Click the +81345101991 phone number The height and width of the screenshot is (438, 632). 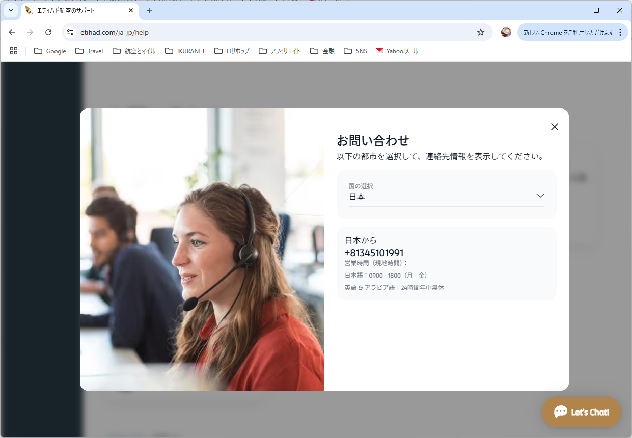[374, 253]
